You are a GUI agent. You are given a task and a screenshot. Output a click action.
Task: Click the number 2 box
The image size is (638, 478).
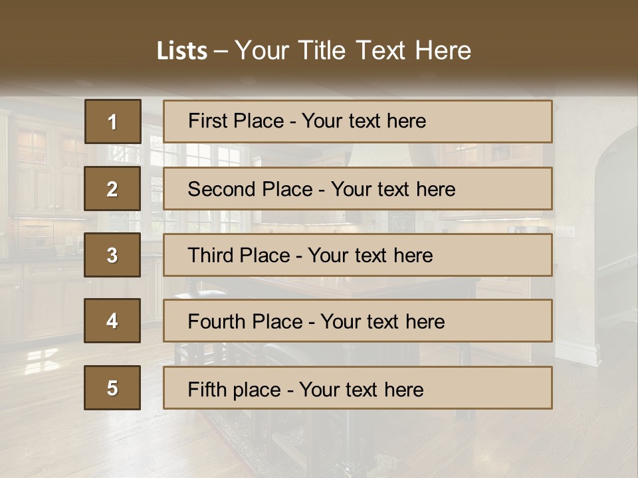point(112,189)
